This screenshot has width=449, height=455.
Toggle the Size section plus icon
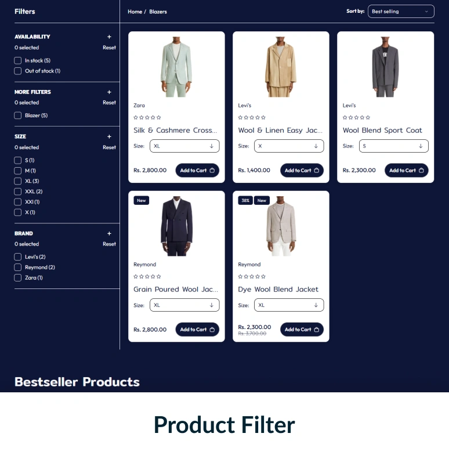109,137
